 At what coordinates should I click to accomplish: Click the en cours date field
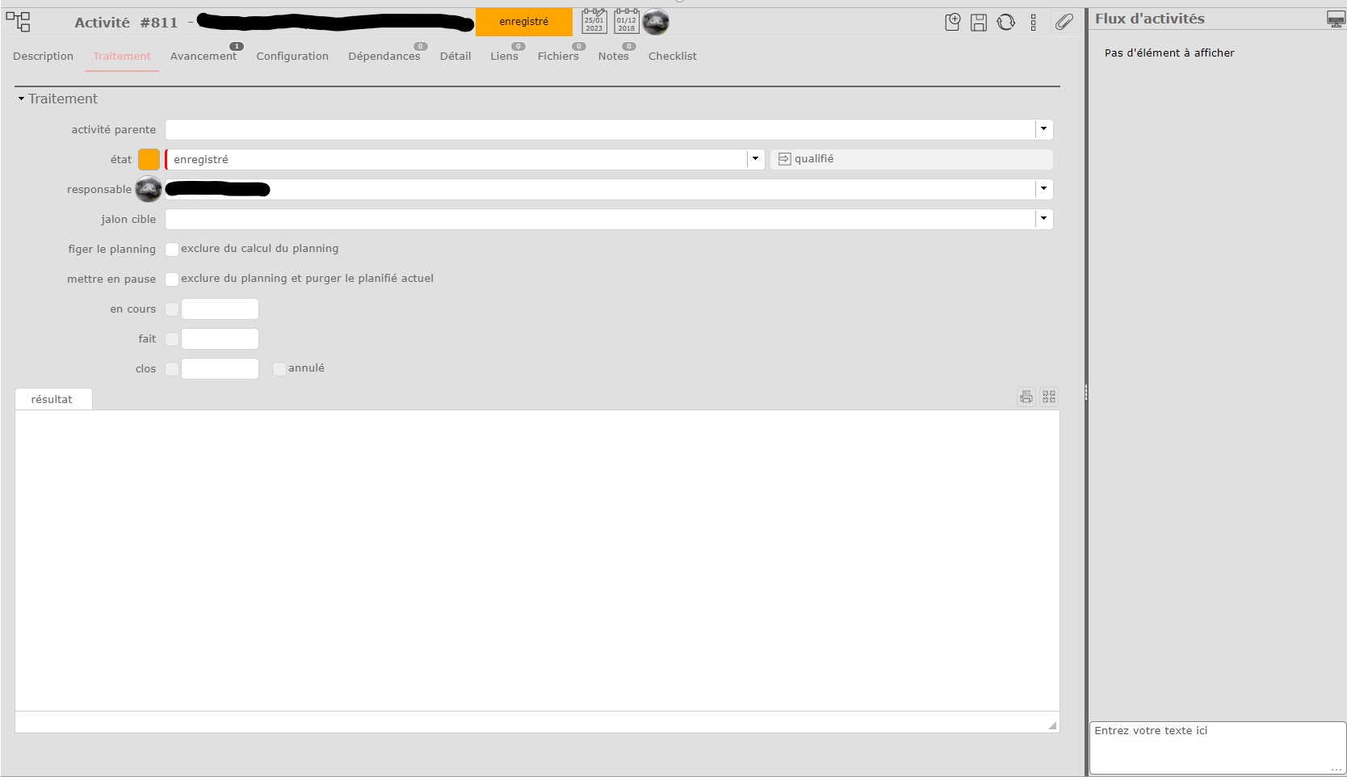point(220,309)
